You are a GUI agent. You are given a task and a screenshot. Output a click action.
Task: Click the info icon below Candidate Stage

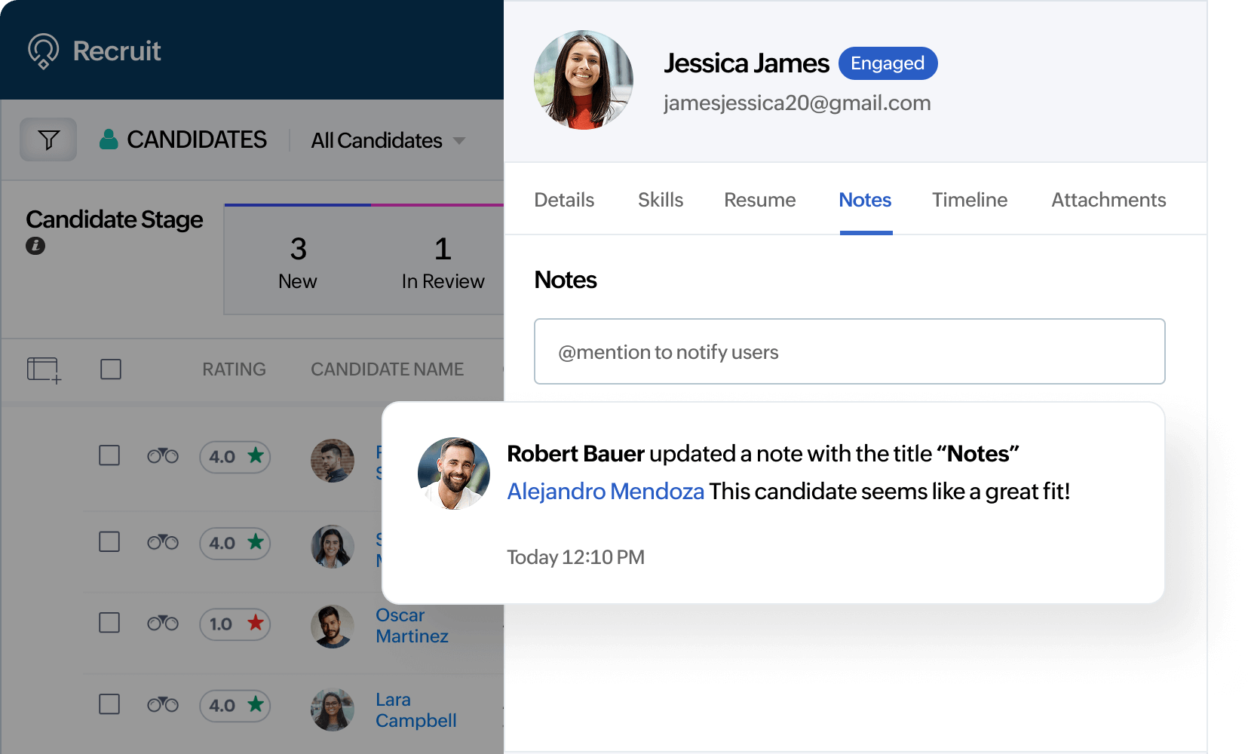click(x=35, y=246)
